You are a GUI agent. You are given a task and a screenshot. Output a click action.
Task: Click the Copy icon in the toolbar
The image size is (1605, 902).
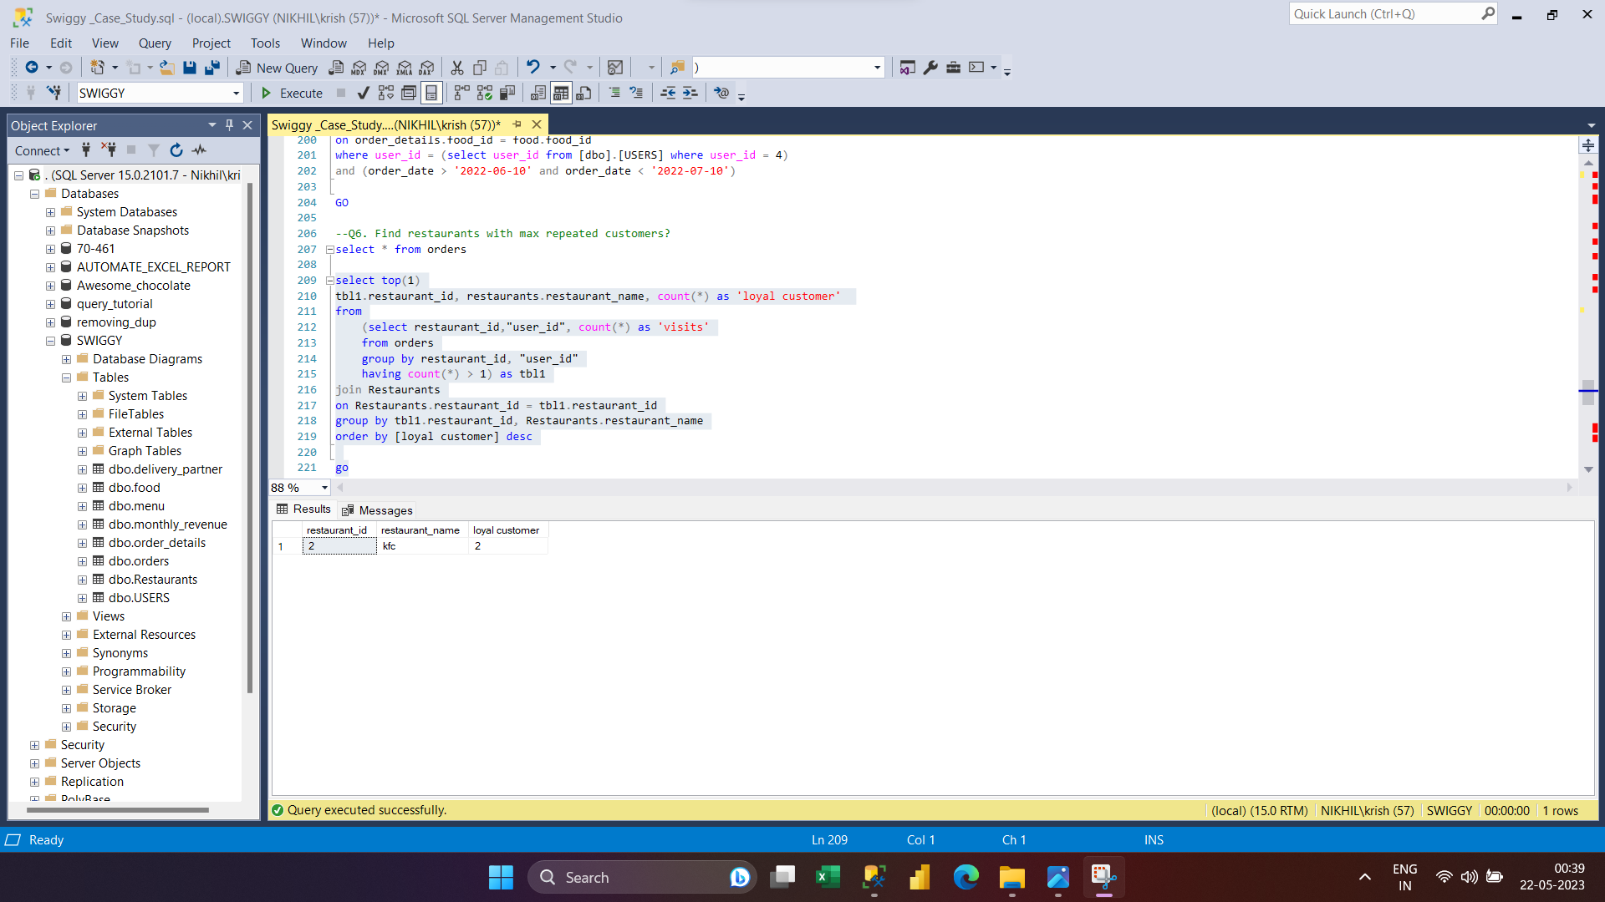tap(480, 68)
